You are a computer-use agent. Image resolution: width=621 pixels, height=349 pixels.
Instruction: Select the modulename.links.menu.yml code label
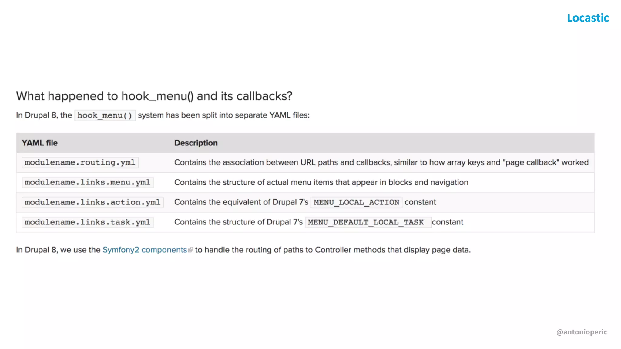coord(87,182)
